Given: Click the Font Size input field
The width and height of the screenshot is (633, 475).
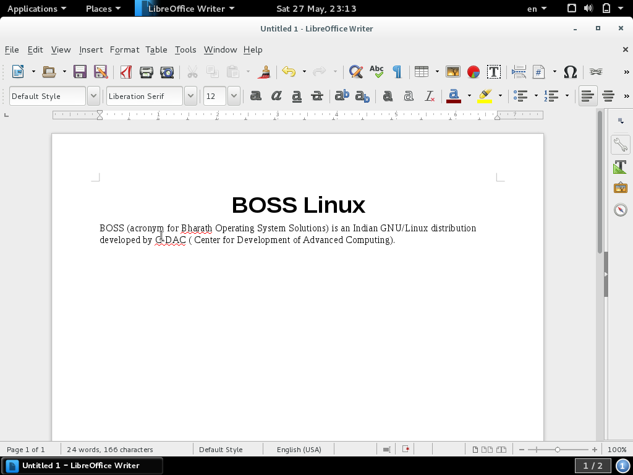Looking at the screenshot, I should coord(215,96).
